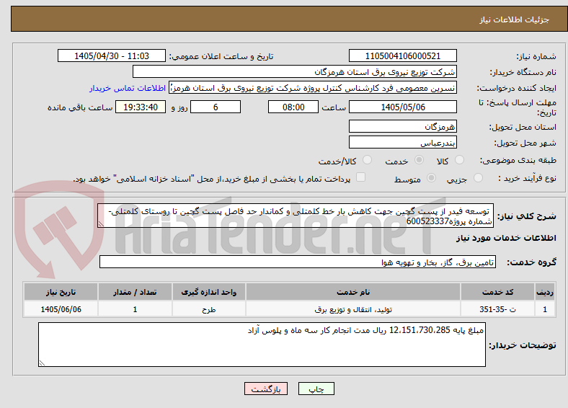Click the city field بندرعباس
The width and height of the screenshot is (568, 408).
(x=402, y=142)
